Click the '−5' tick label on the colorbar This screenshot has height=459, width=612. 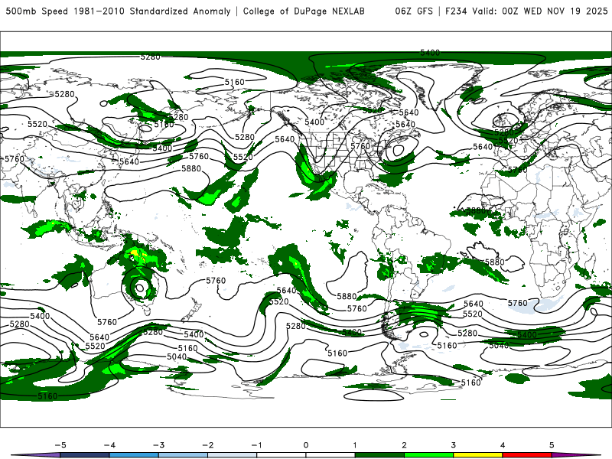[60, 445]
